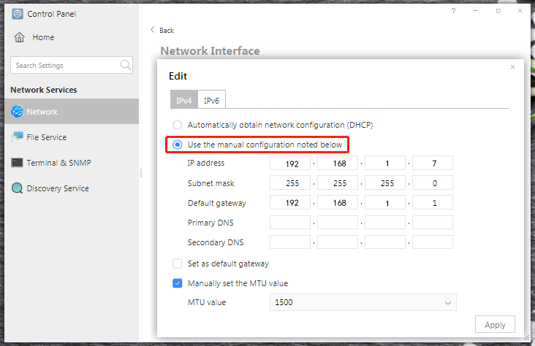The height and width of the screenshot is (346, 535).
Task: Click the Back arrow chevron
Action: coord(153,30)
